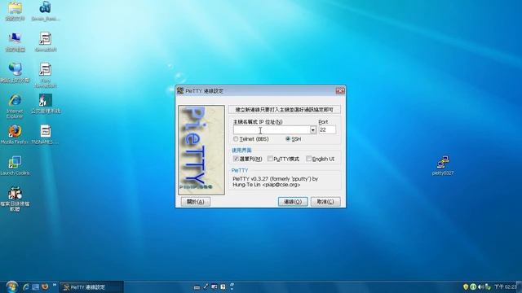This screenshot has height=293, width=522.
Task: Click Show Desktop icon in quick launch
Action: (35, 286)
